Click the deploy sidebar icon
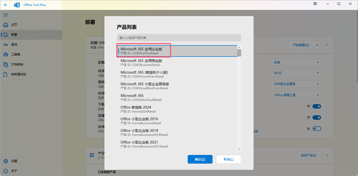 (6, 35)
